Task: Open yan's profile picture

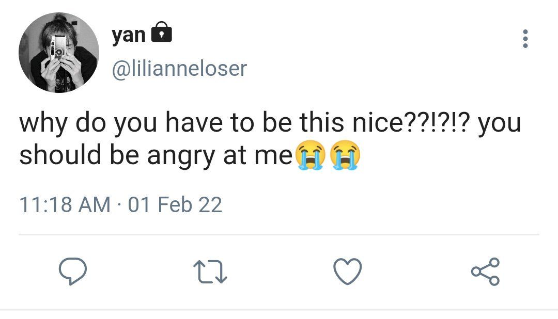Action: click(59, 52)
